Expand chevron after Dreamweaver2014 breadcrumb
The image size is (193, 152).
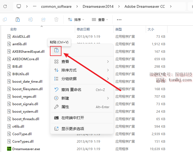pyautogui.click(x=119, y=6)
